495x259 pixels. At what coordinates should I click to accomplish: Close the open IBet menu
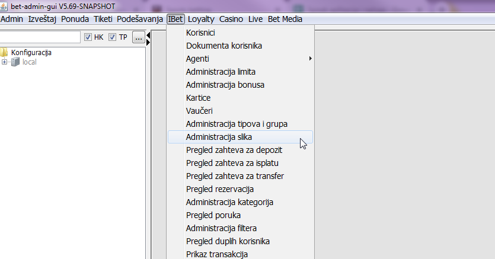tap(175, 19)
